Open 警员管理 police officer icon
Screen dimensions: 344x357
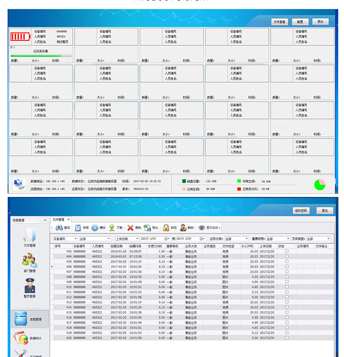[x=30, y=285]
